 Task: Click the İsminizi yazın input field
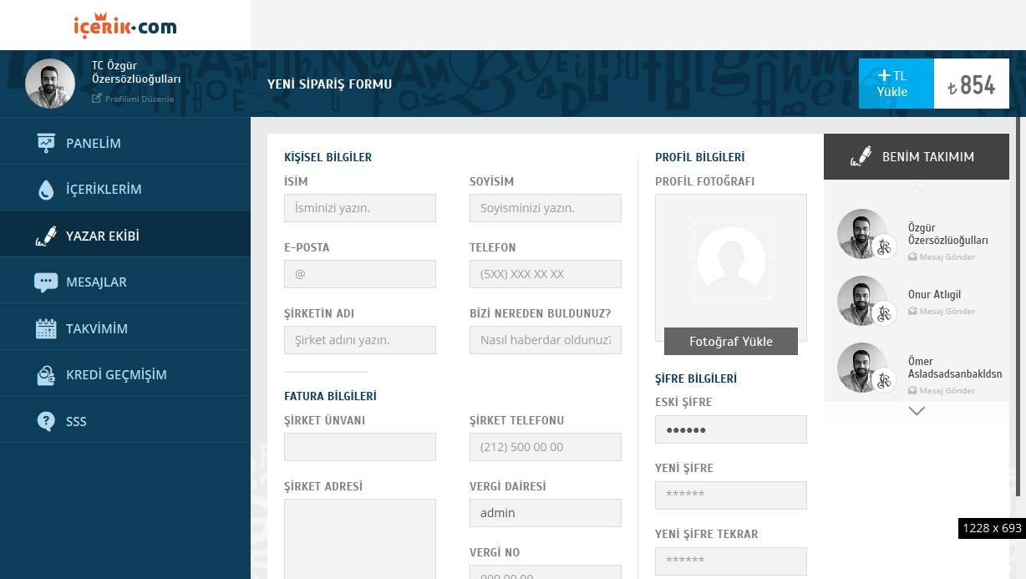tap(359, 207)
